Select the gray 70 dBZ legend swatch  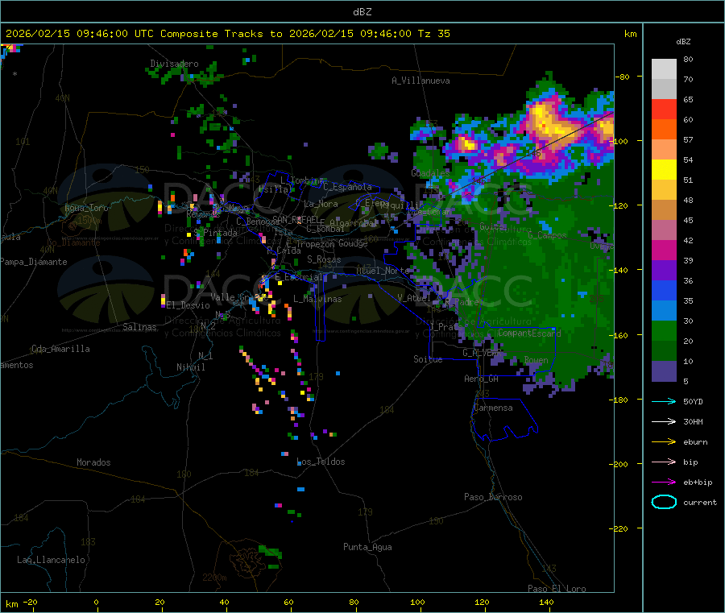664,89
